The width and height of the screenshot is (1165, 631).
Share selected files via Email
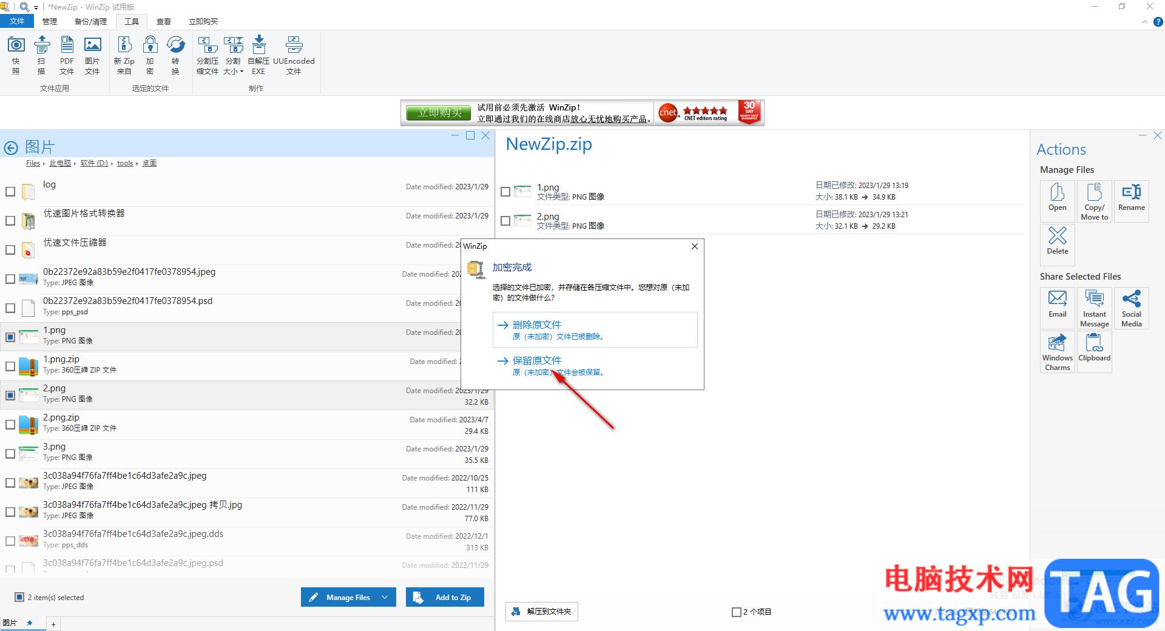1057,308
